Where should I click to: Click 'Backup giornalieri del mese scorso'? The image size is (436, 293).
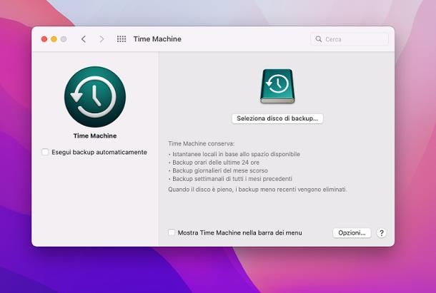point(220,170)
